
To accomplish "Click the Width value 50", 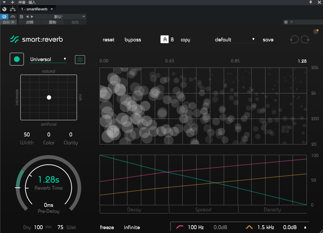I will 27,135.
